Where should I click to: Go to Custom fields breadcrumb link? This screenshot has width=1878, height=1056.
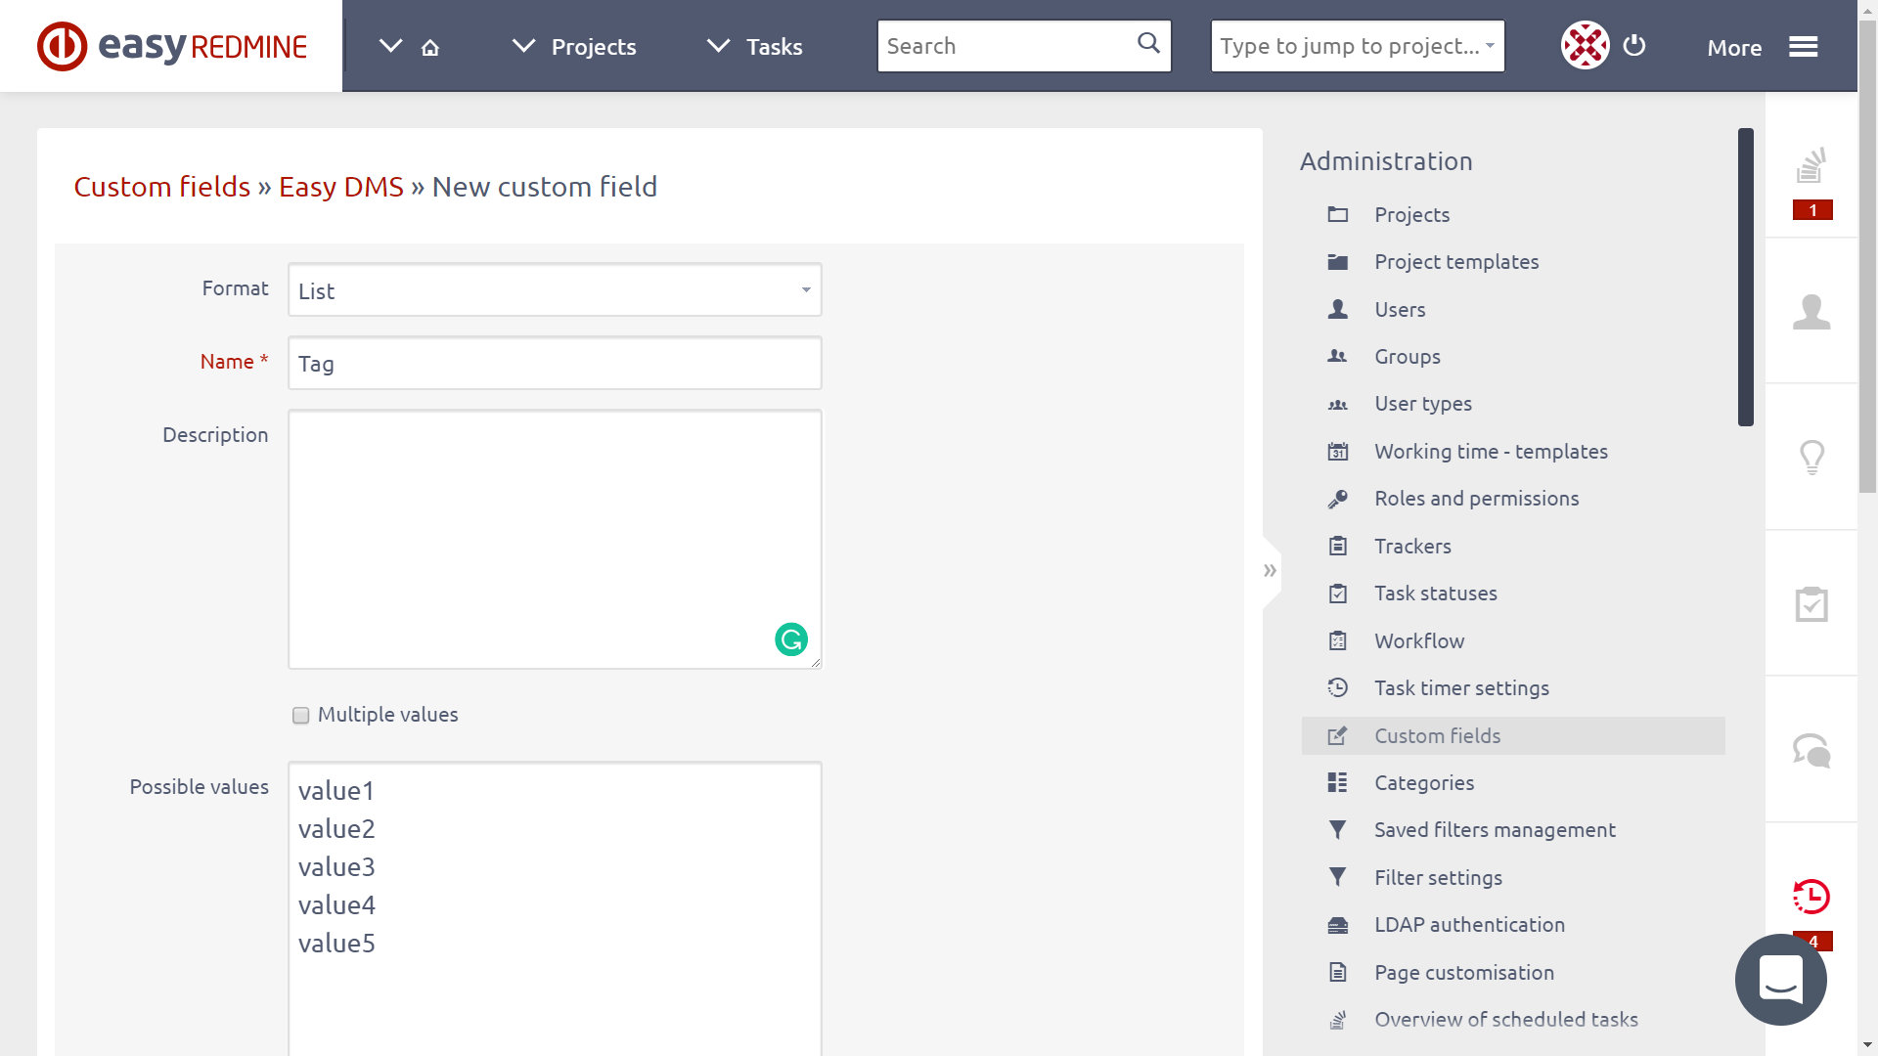click(x=162, y=186)
